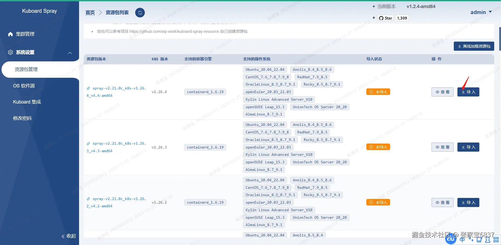Open spray v1.26.4 resource package link
Viewport: 501px width, 245px height.
[116, 92]
